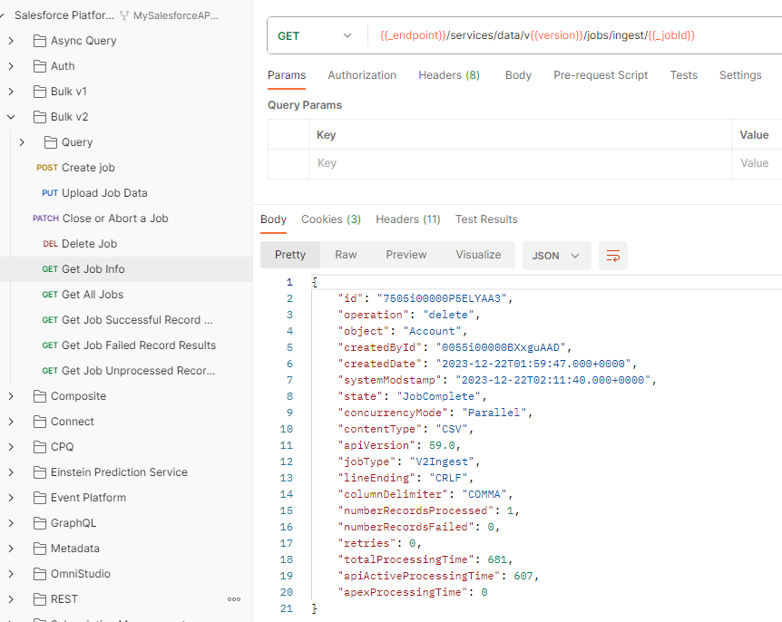Expand the Metadata folder chevron

pyautogui.click(x=11, y=549)
